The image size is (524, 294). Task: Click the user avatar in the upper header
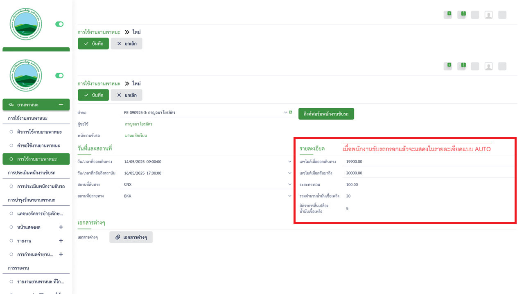pos(488,15)
